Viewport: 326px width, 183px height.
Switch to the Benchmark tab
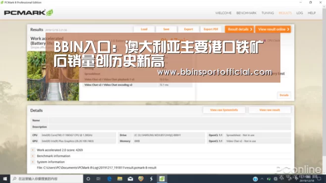coord(246,13)
